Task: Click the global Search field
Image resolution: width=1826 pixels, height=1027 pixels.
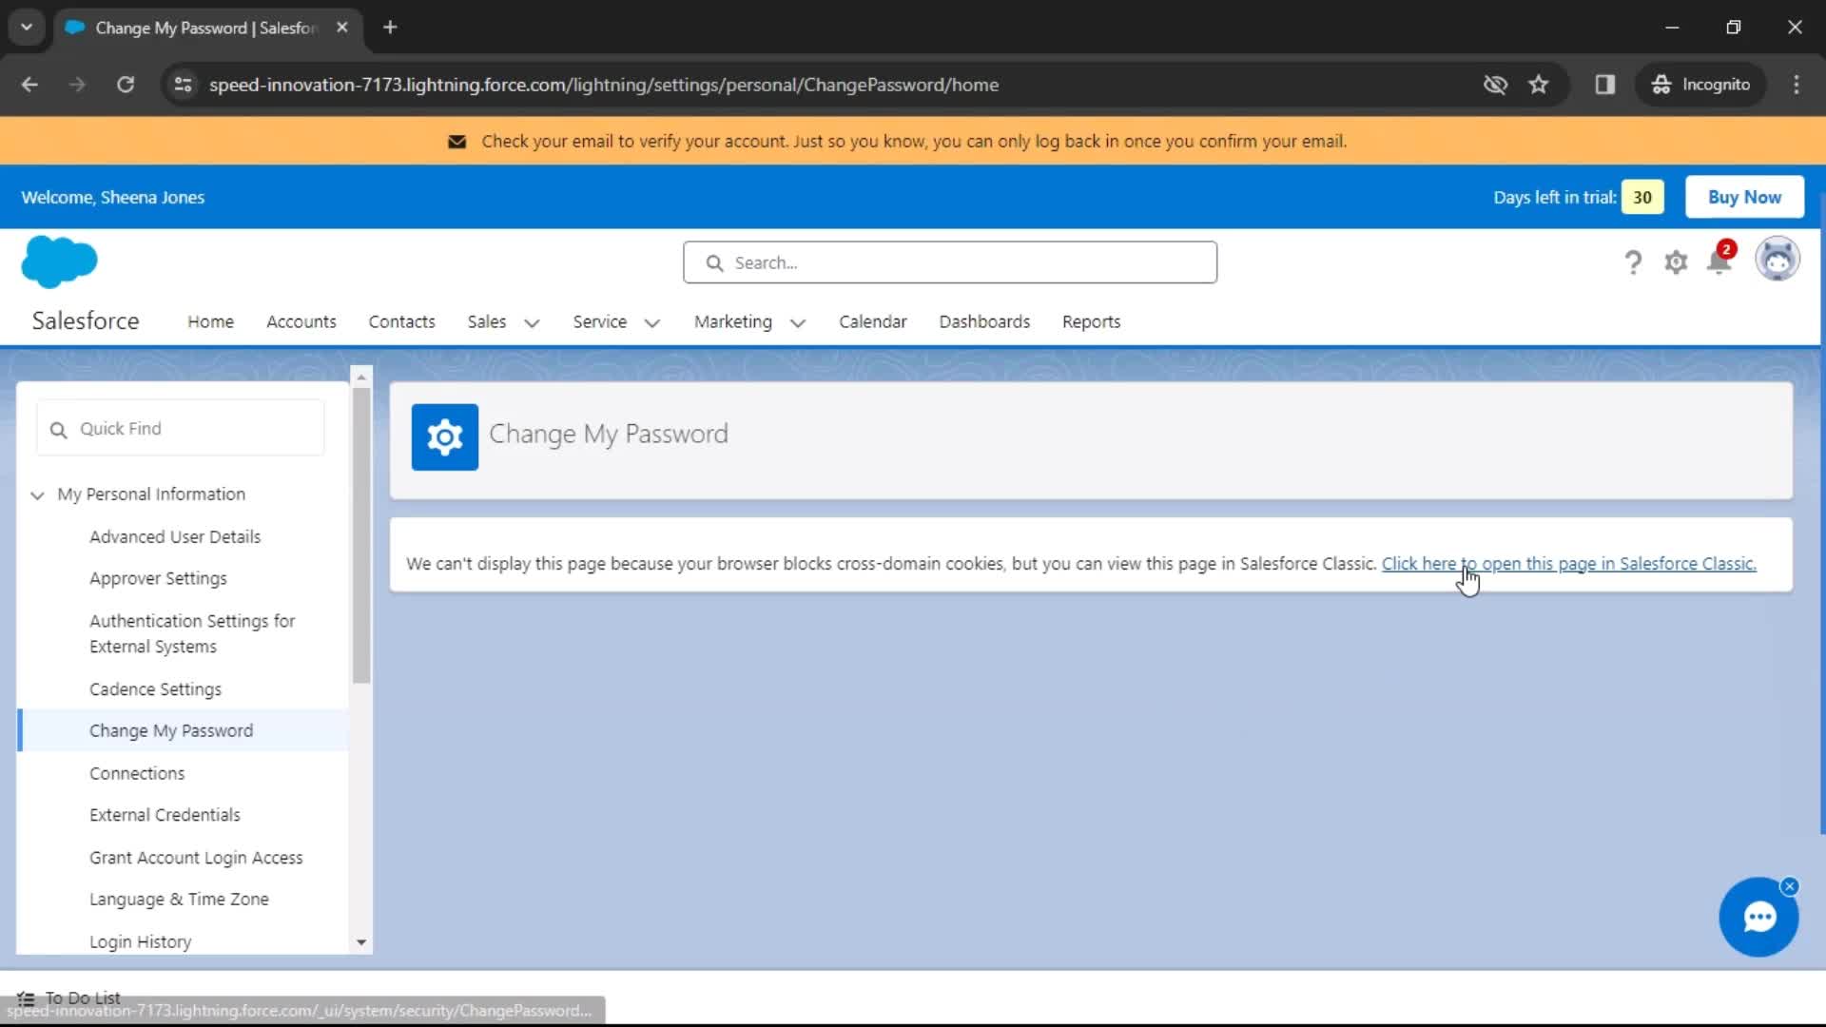Action: coord(949,262)
